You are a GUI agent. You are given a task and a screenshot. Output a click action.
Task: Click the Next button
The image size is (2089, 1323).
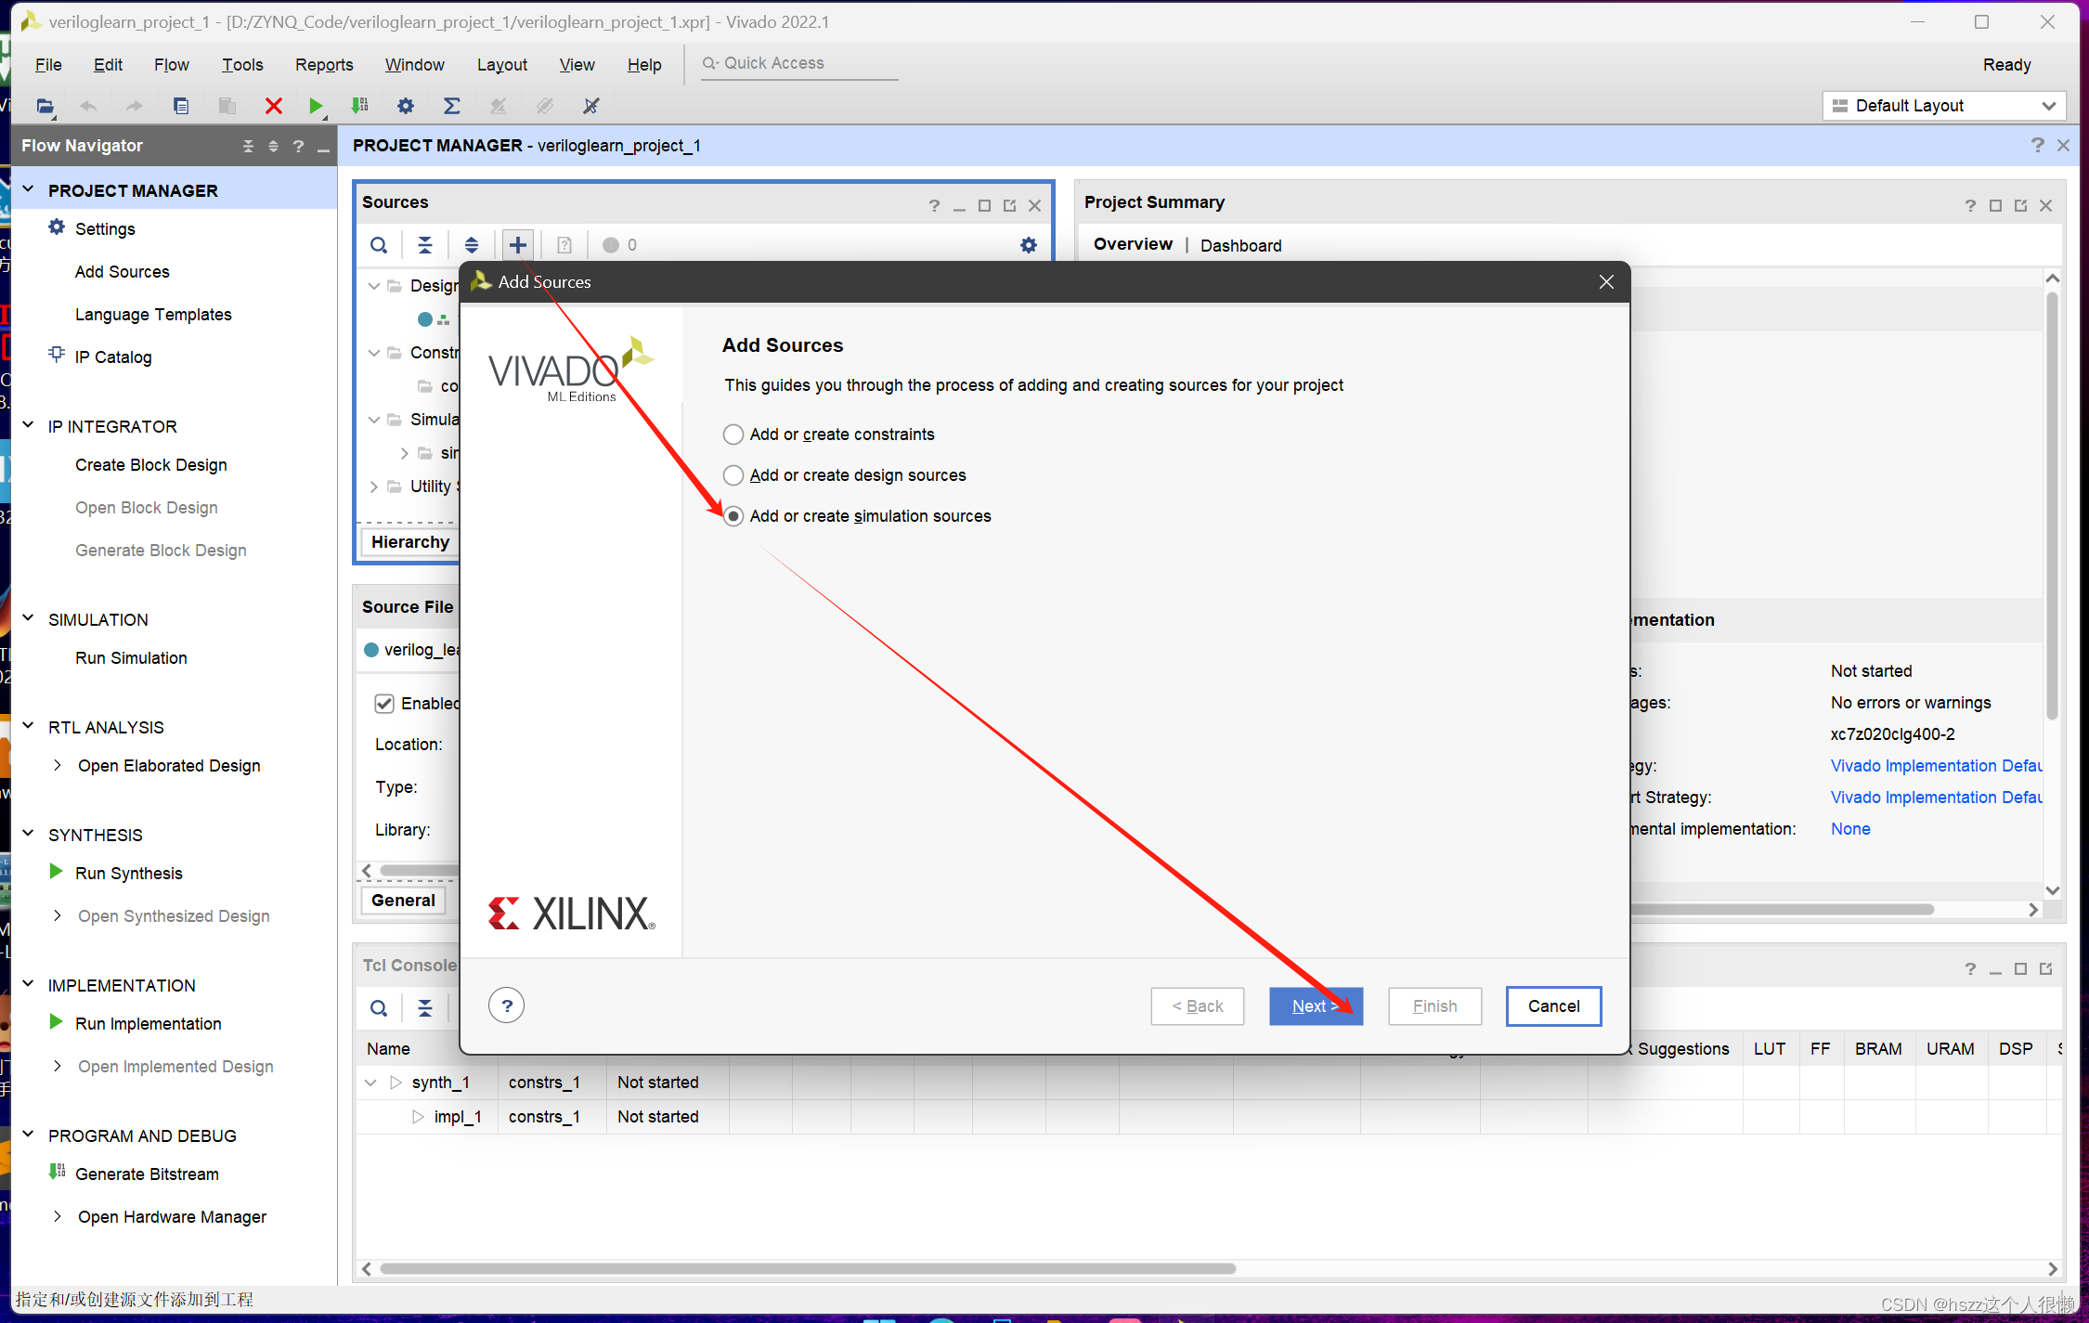point(1315,1006)
